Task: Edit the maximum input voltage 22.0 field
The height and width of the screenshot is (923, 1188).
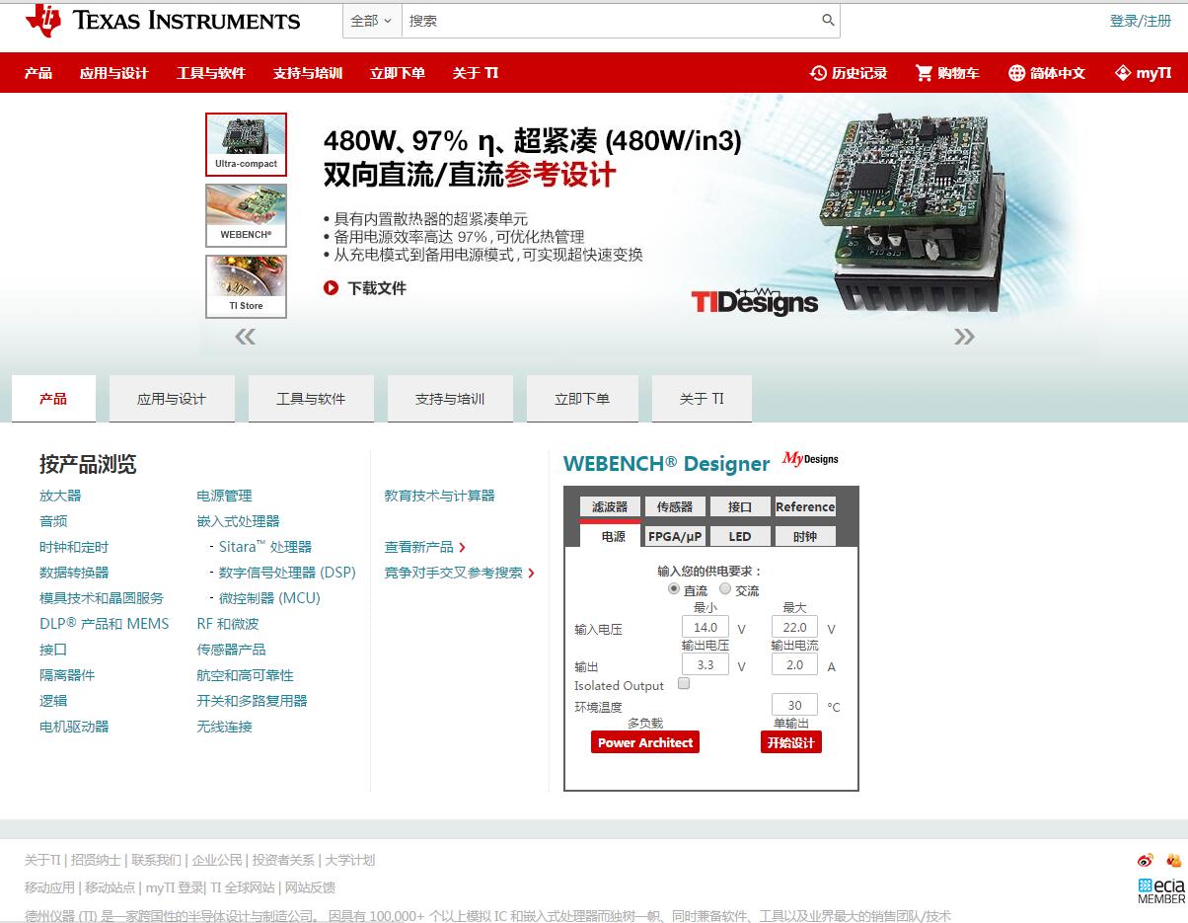Action: [794, 627]
